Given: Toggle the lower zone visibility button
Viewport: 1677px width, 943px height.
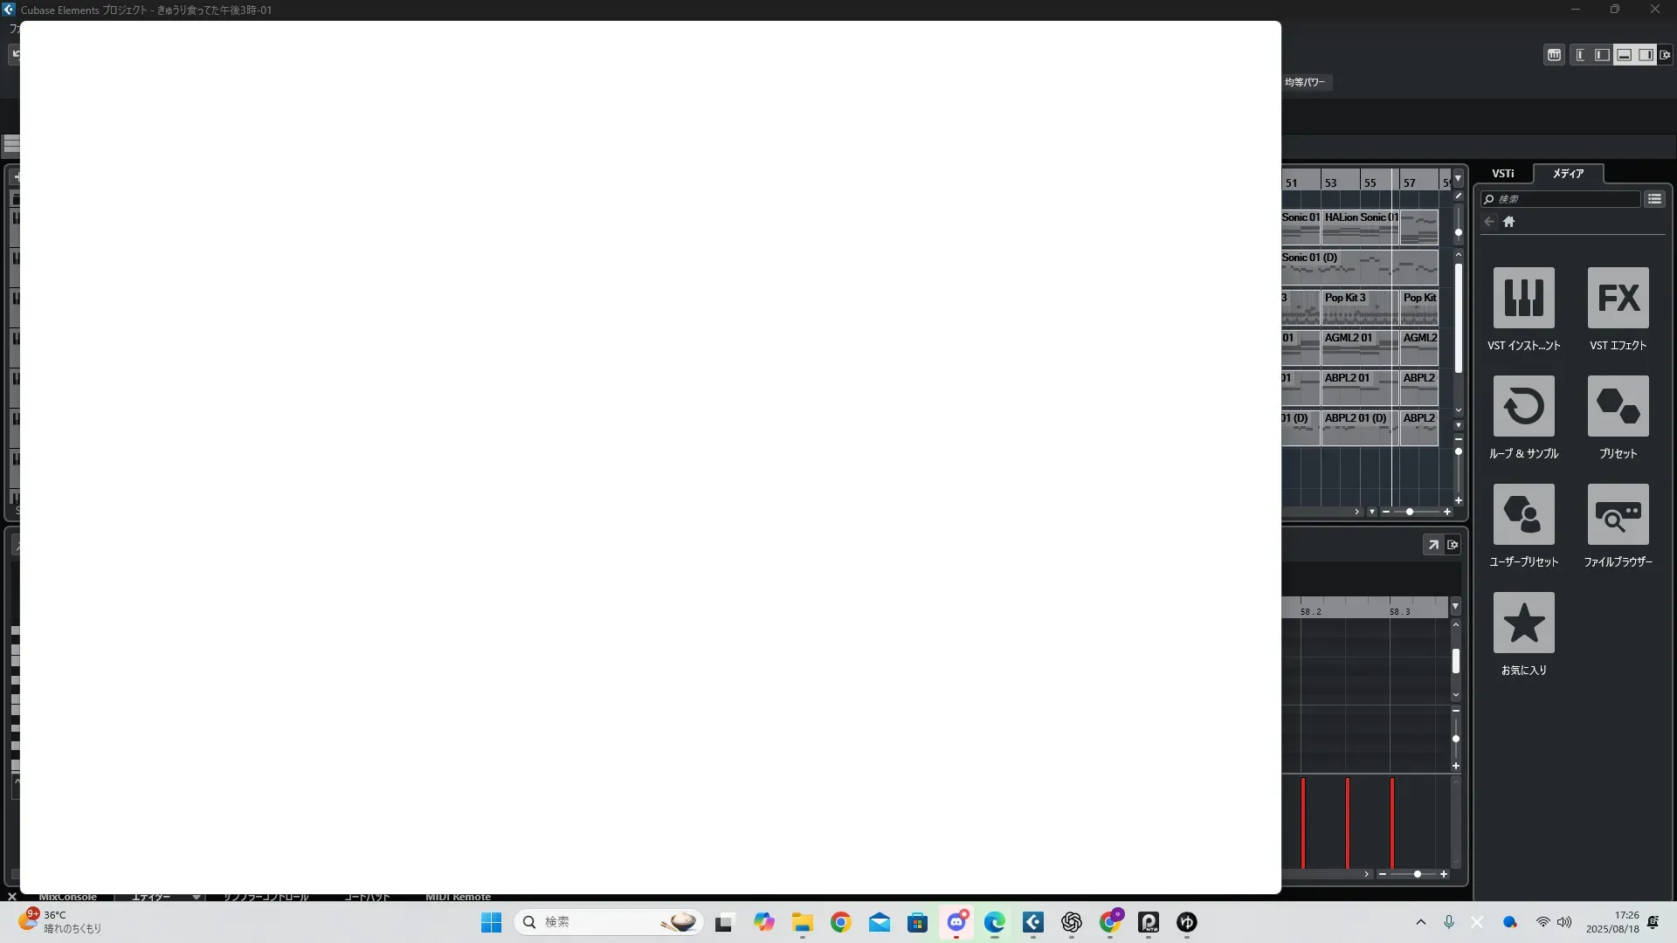Looking at the screenshot, I should [1624, 55].
